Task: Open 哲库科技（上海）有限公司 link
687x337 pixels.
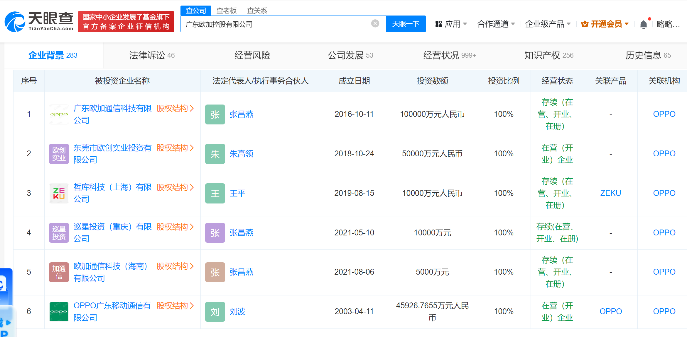Action: 112,193
